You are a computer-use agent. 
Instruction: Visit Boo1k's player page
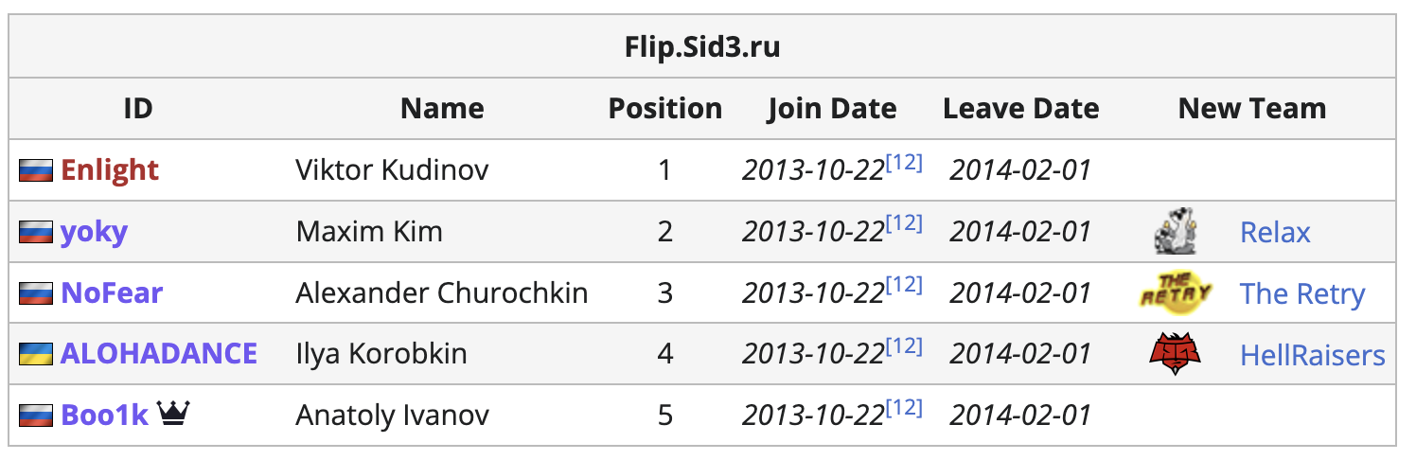(x=104, y=416)
